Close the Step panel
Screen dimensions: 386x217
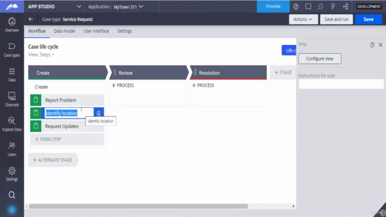click(381, 45)
